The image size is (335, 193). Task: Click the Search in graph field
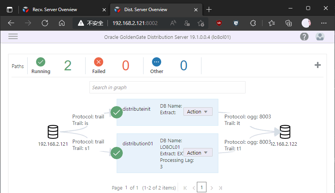pyautogui.click(x=167, y=87)
